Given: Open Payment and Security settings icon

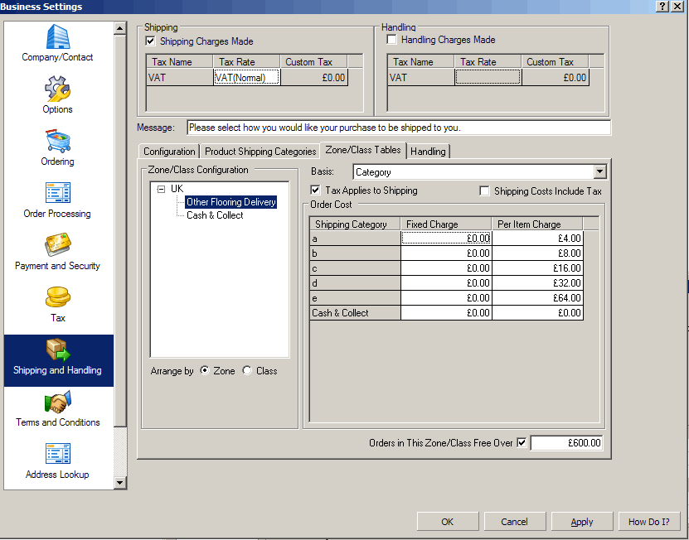Looking at the screenshot, I should [57, 245].
